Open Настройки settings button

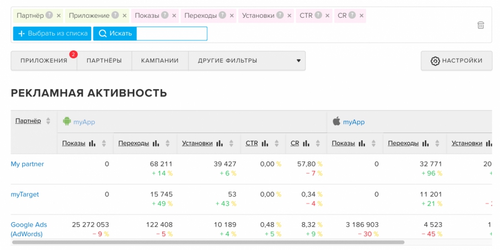(x=457, y=60)
